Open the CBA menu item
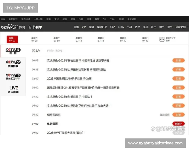 pos(113,27)
